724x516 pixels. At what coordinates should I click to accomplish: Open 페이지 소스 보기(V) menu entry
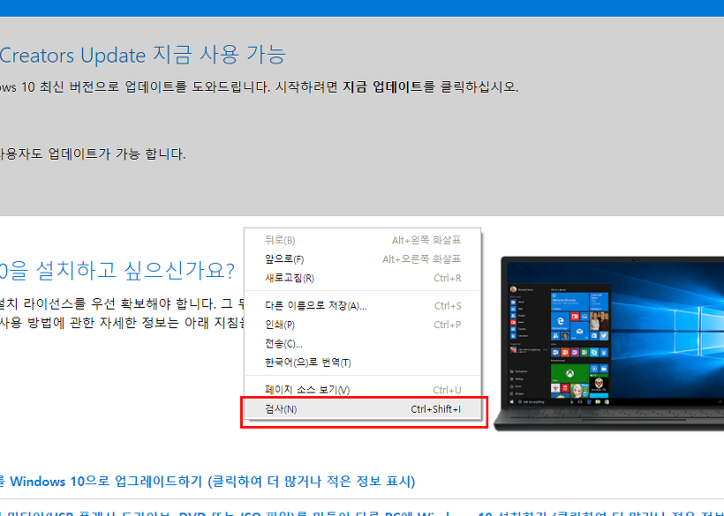coord(363,390)
